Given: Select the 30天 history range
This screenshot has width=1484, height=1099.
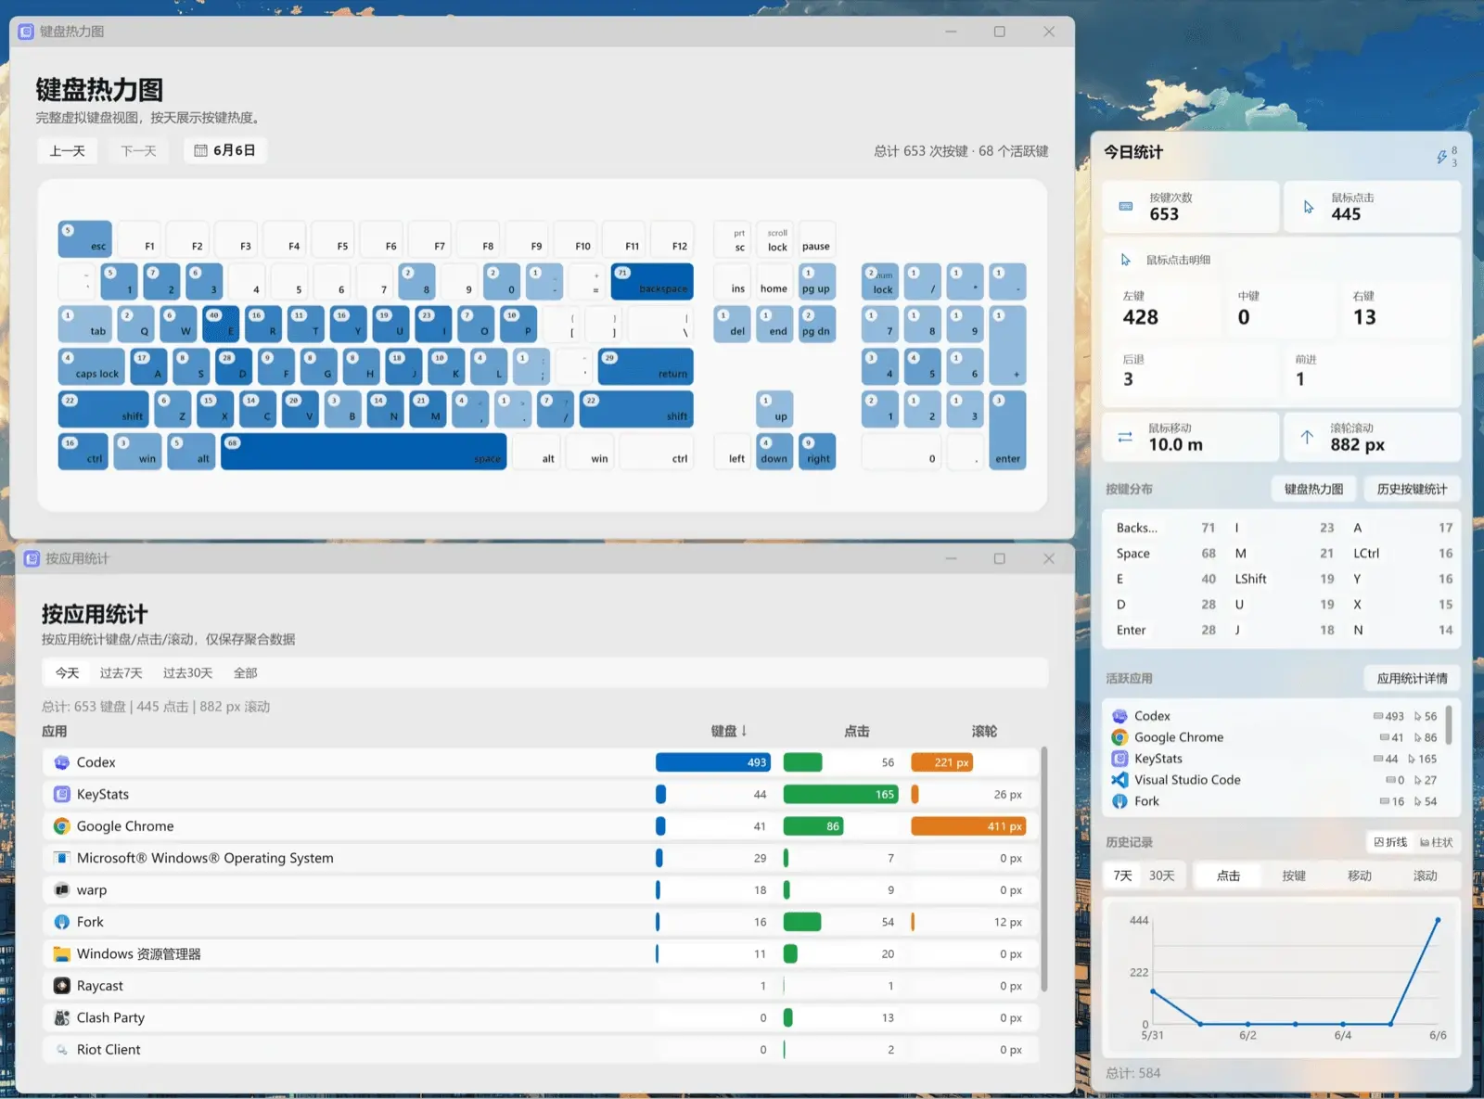Looking at the screenshot, I should [x=1161, y=875].
